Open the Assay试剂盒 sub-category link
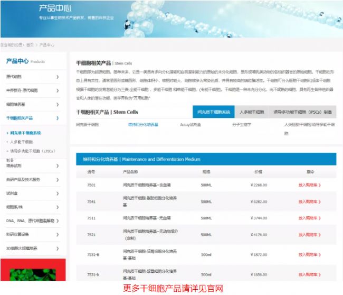The width and height of the screenshot is (343, 295). [190, 125]
